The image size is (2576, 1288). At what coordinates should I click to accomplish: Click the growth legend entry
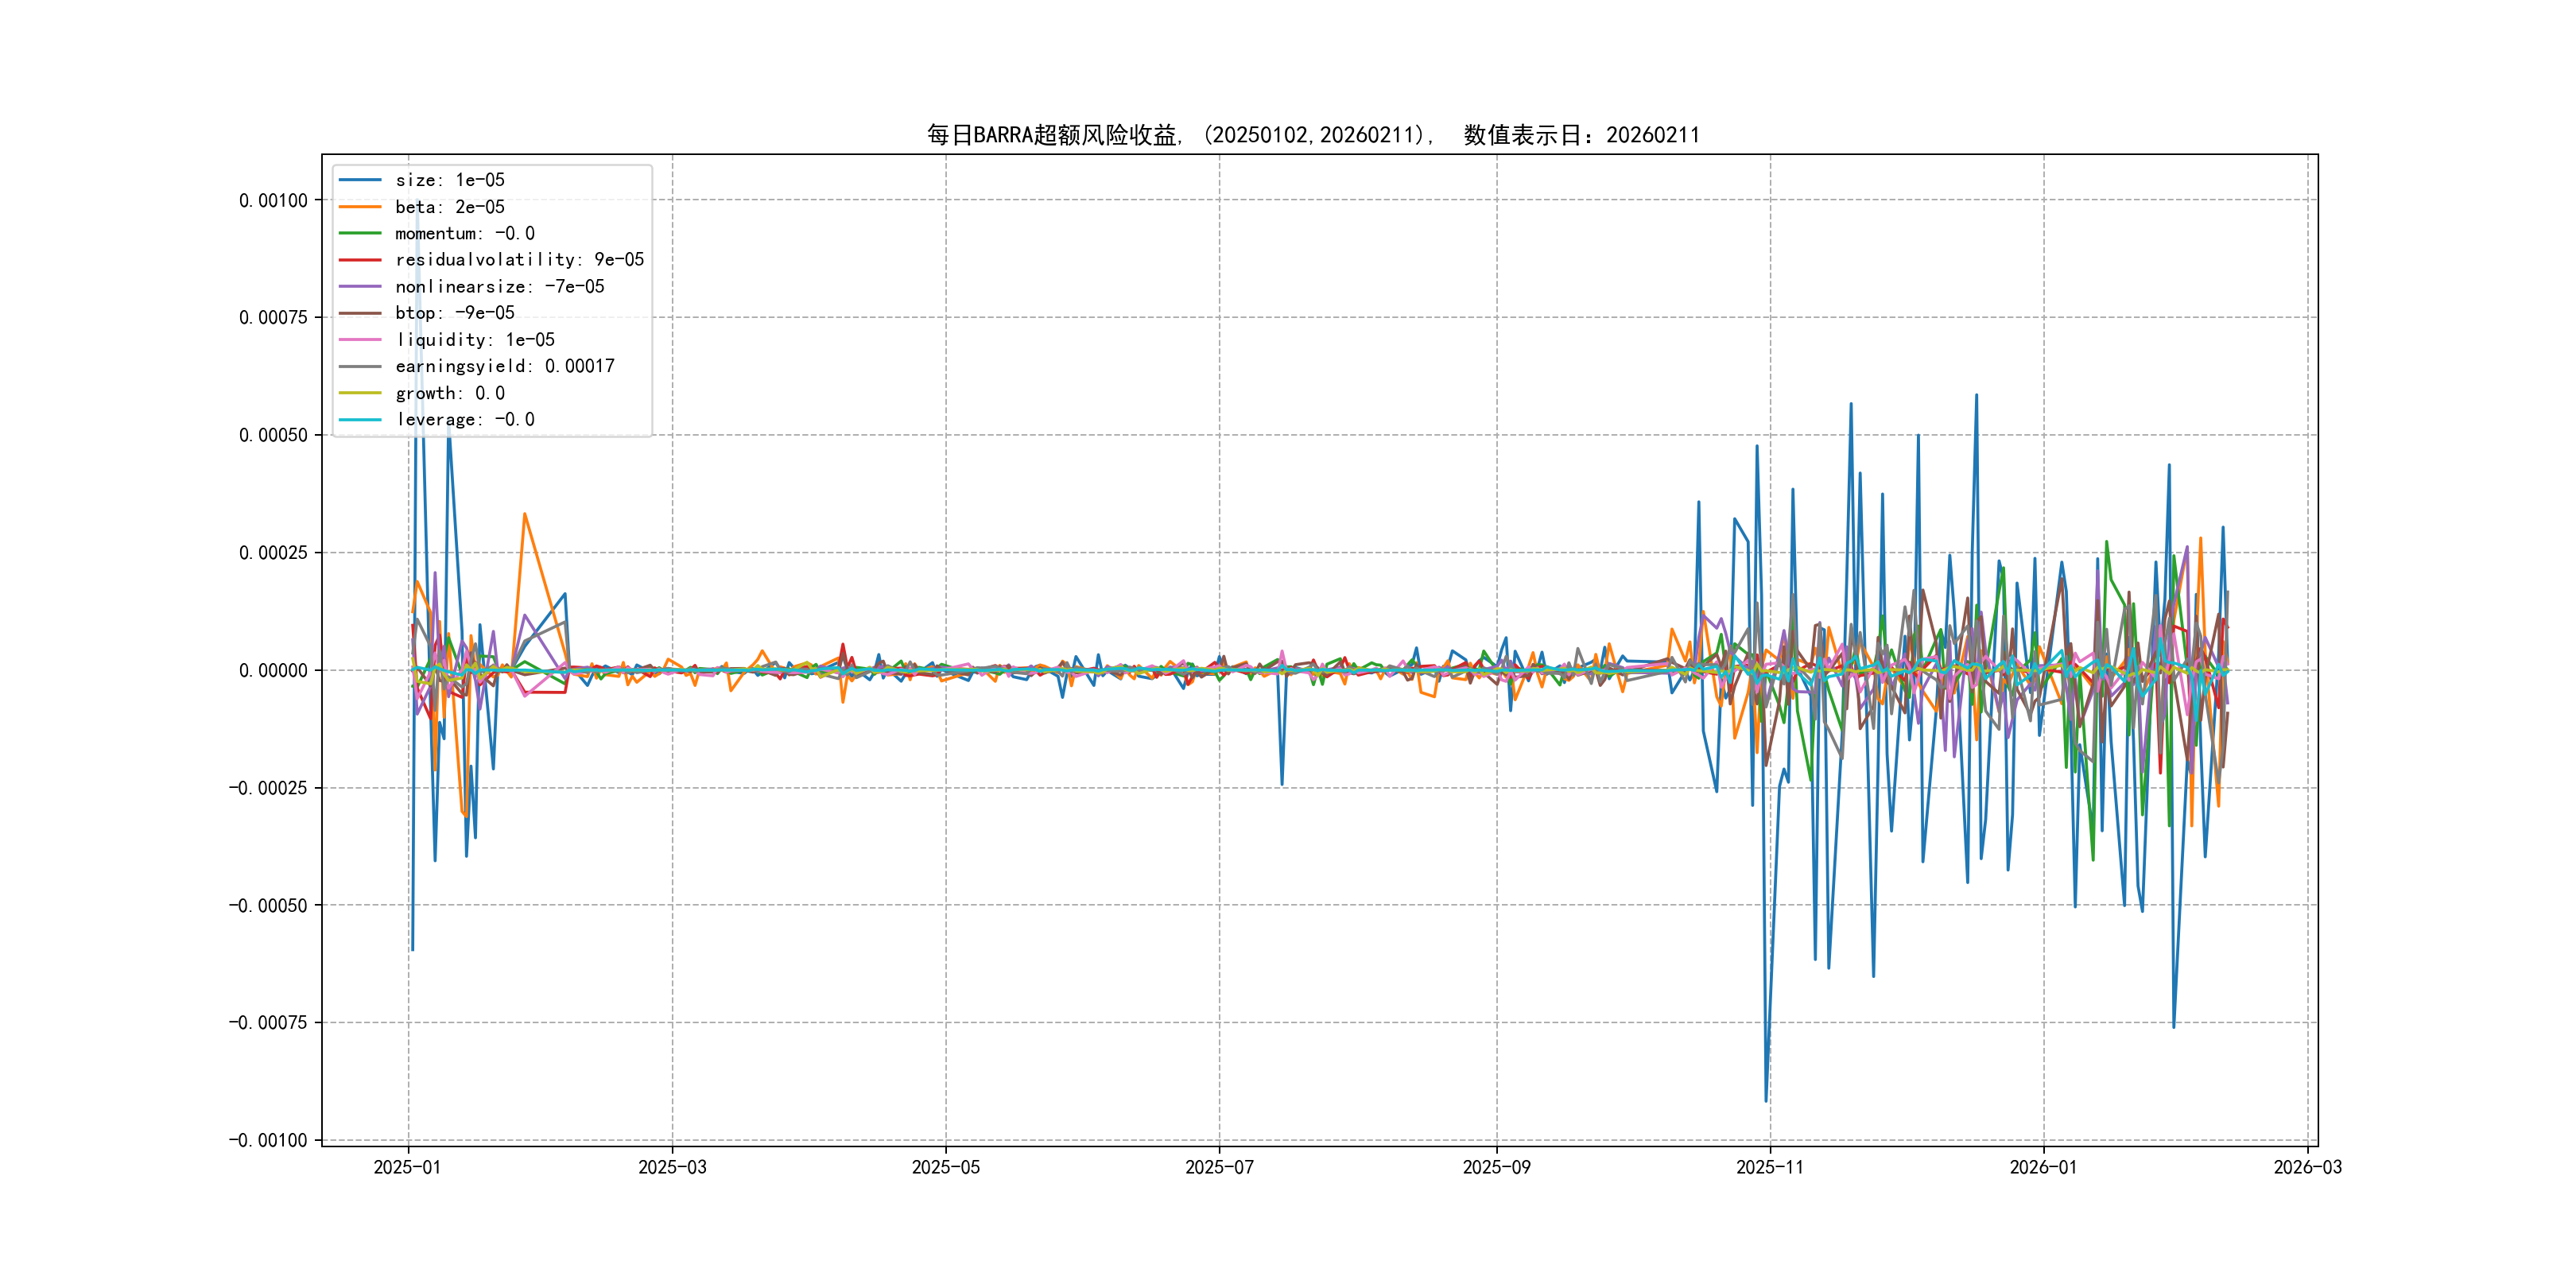click(449, 393)
